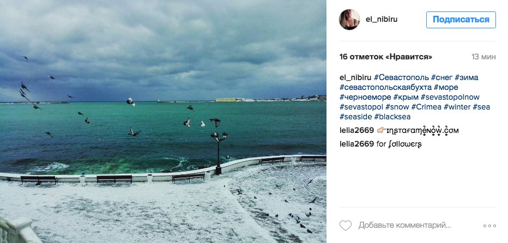Open the #Севастополь hashtag
The width and height of the screenshot is (508, 243).
pyautogui.click(x=401, y=78)
